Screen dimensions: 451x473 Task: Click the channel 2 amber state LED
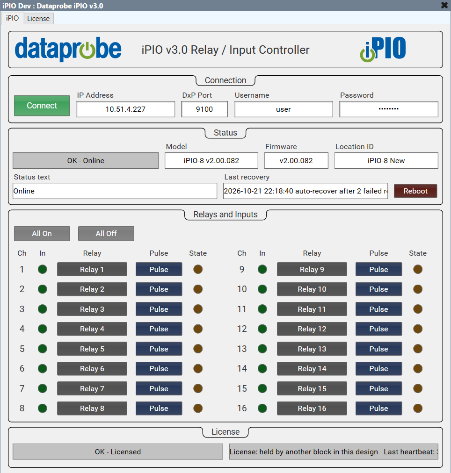(198, 289)
